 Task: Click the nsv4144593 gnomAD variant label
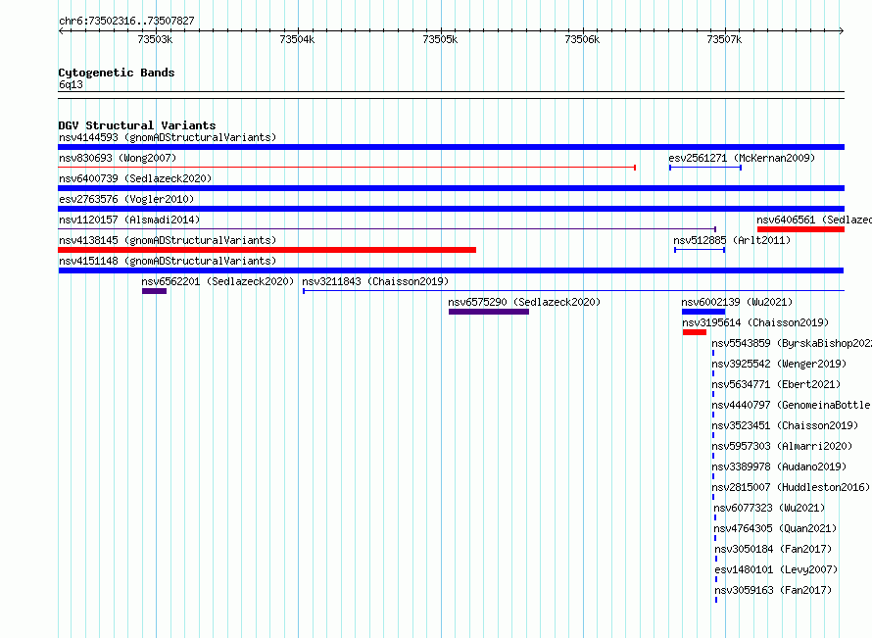(x=168, y=137)
